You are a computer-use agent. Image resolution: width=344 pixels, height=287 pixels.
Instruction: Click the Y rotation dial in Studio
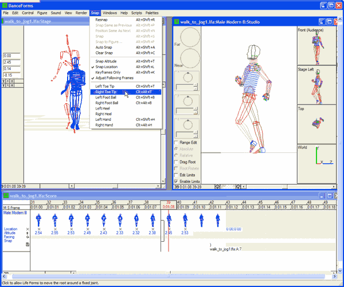[187, 101]
